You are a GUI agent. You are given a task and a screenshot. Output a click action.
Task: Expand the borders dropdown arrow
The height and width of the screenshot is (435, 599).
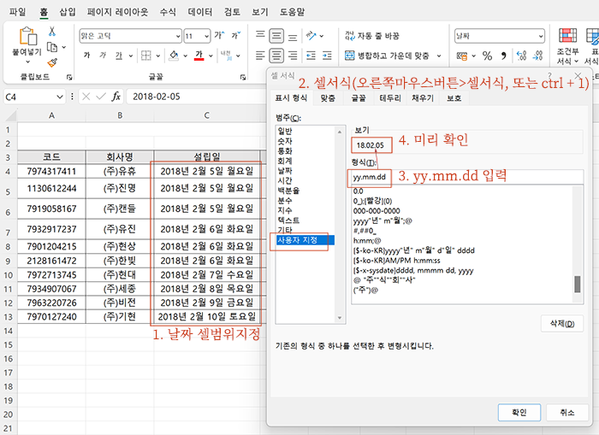click(157, 56)
